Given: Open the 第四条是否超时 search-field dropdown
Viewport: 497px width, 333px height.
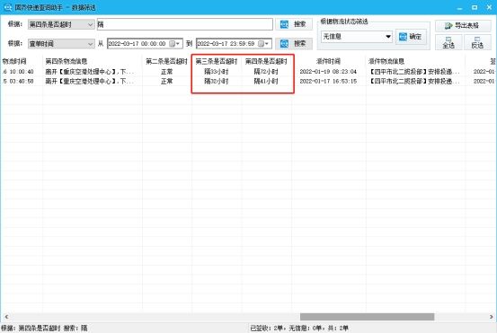Looking at the screenshot, I should coord(61,24).
